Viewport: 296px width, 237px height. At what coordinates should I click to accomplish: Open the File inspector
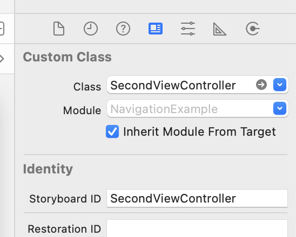59,29
